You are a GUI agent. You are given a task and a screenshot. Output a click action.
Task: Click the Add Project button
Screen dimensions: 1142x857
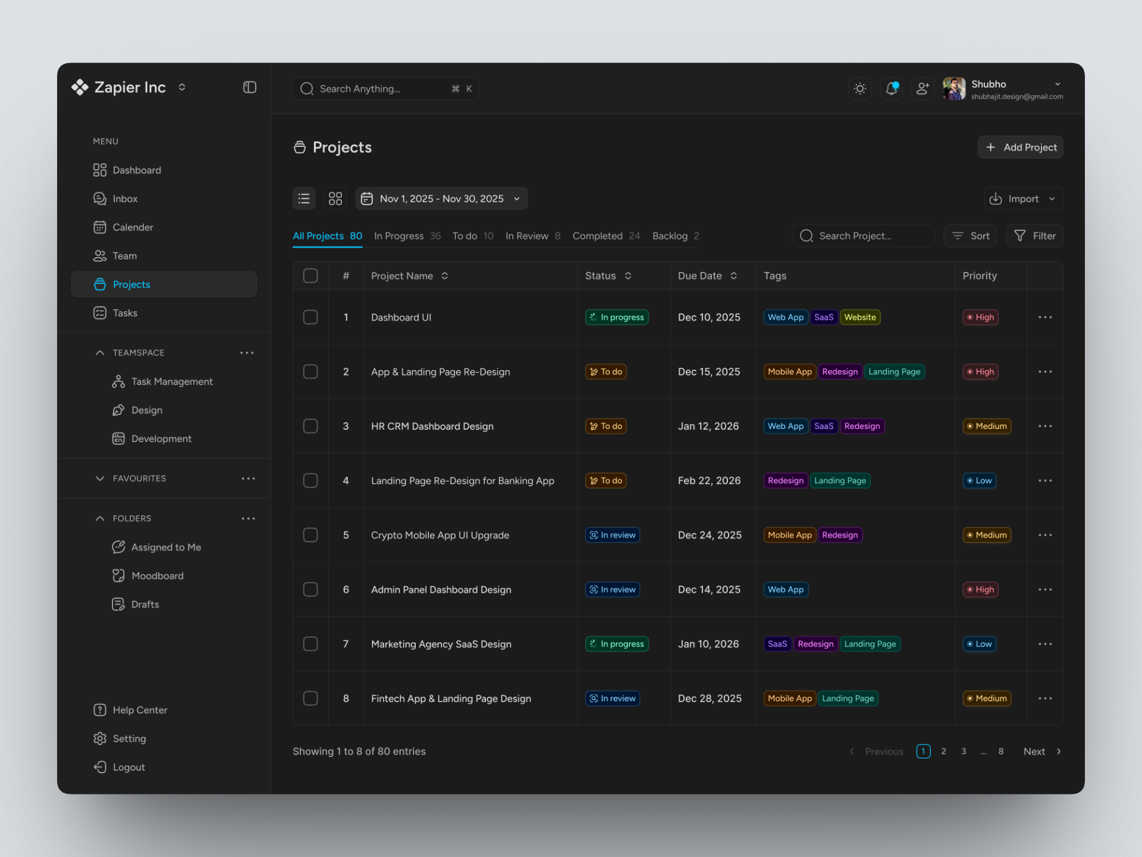pos(1019,147)
